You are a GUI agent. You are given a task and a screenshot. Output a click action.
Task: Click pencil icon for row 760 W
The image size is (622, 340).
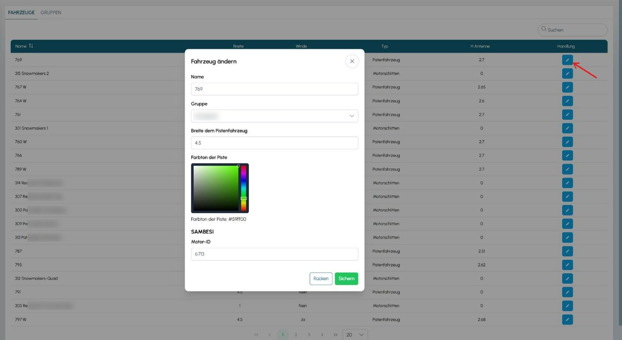pos(567,142)
